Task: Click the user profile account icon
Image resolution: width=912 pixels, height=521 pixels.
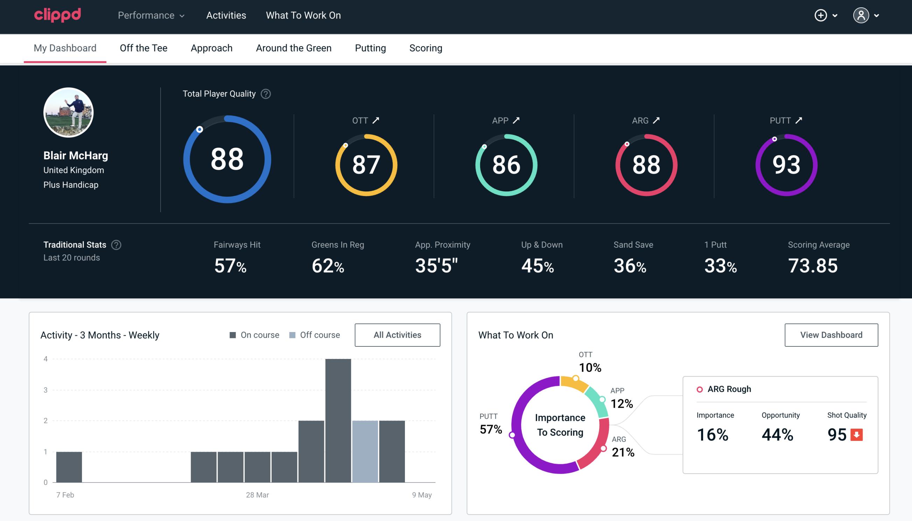Action: point(861,16)
